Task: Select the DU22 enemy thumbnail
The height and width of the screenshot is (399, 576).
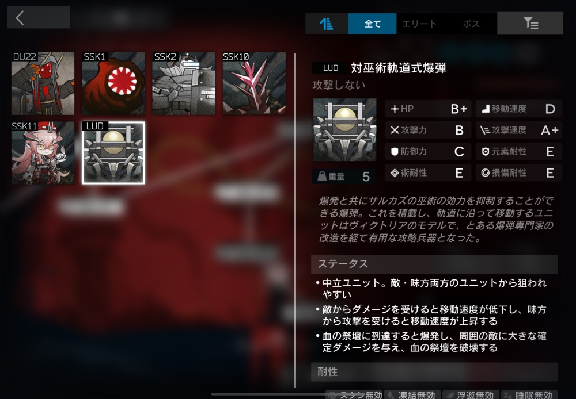Action: point(43,83)
